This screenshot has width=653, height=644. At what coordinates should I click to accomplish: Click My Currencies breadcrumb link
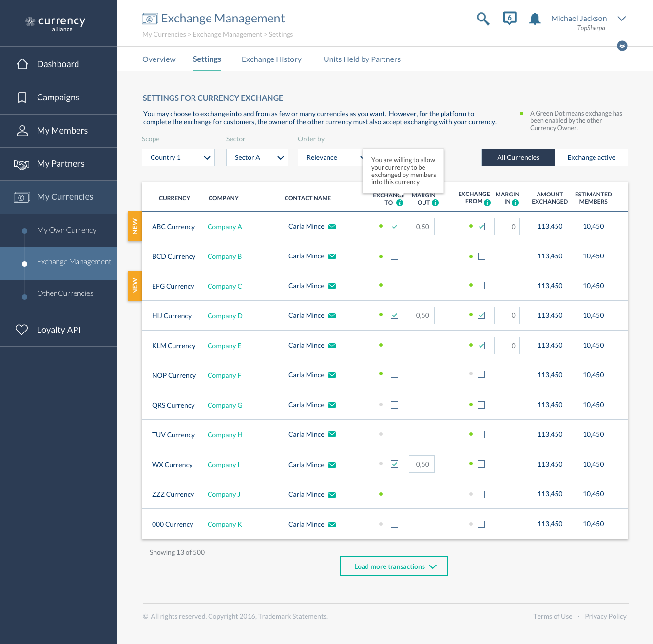pyautogui.click(x=164, y=34)
